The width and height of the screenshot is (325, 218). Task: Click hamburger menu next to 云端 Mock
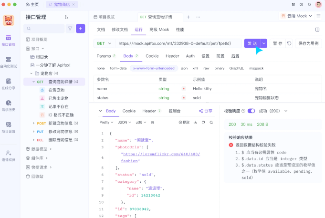click(319, 16)
